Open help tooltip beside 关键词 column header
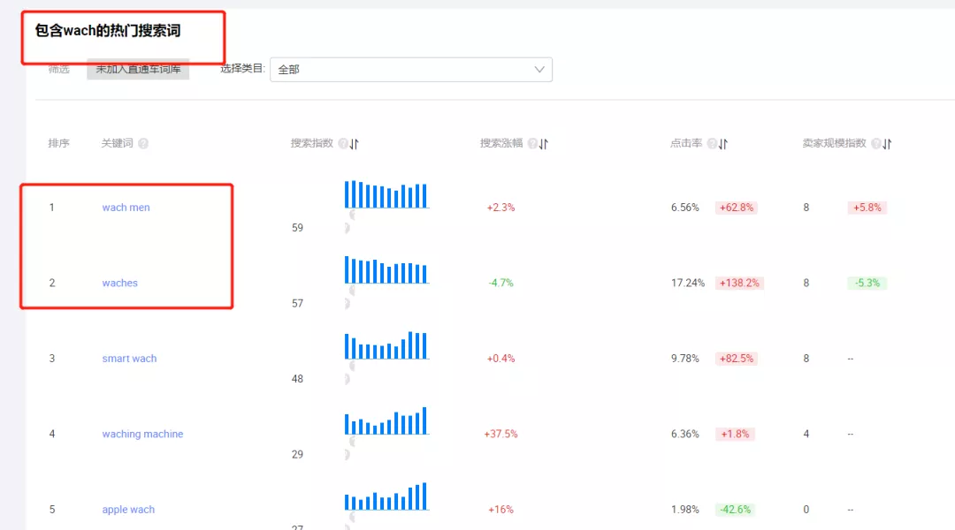The width and height of the screenshot is (955, 530). click(x=143, y=142)
